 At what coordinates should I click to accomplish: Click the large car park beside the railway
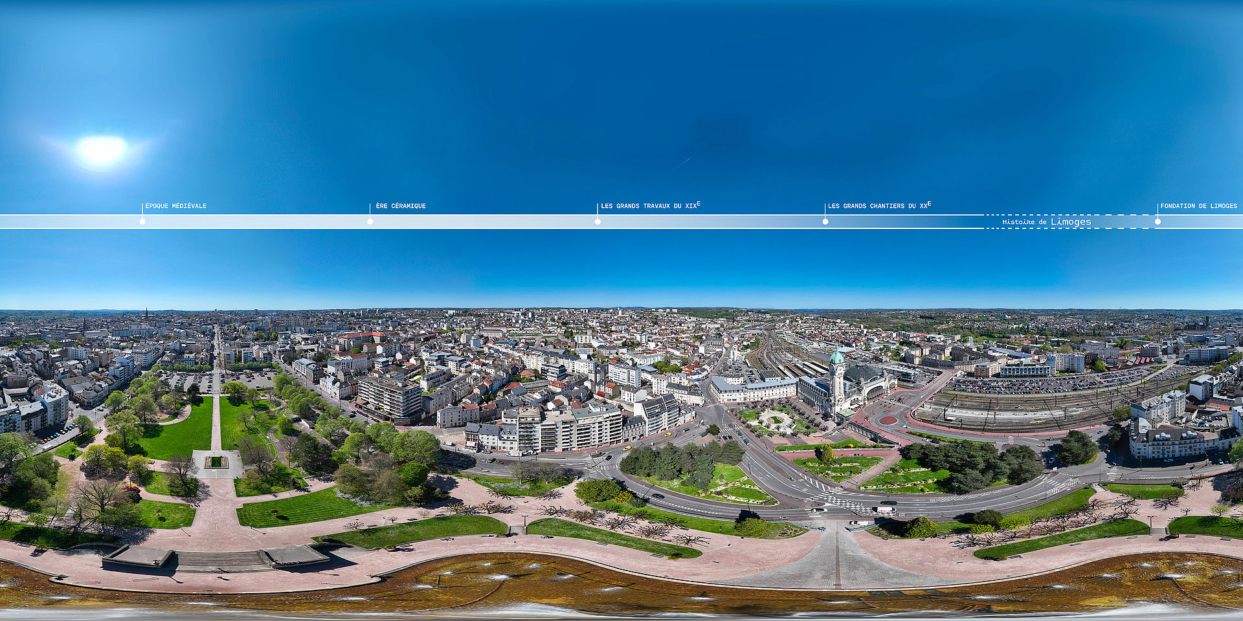pos(1049,382)
